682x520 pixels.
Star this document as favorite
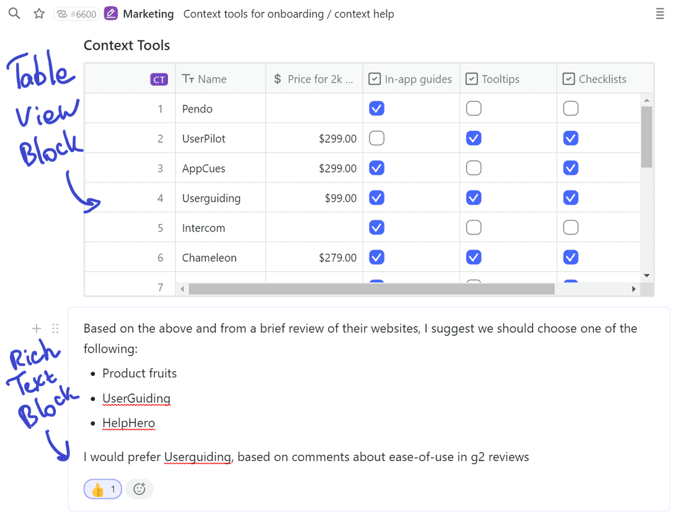pyautogui.click(x=38, y=13)
